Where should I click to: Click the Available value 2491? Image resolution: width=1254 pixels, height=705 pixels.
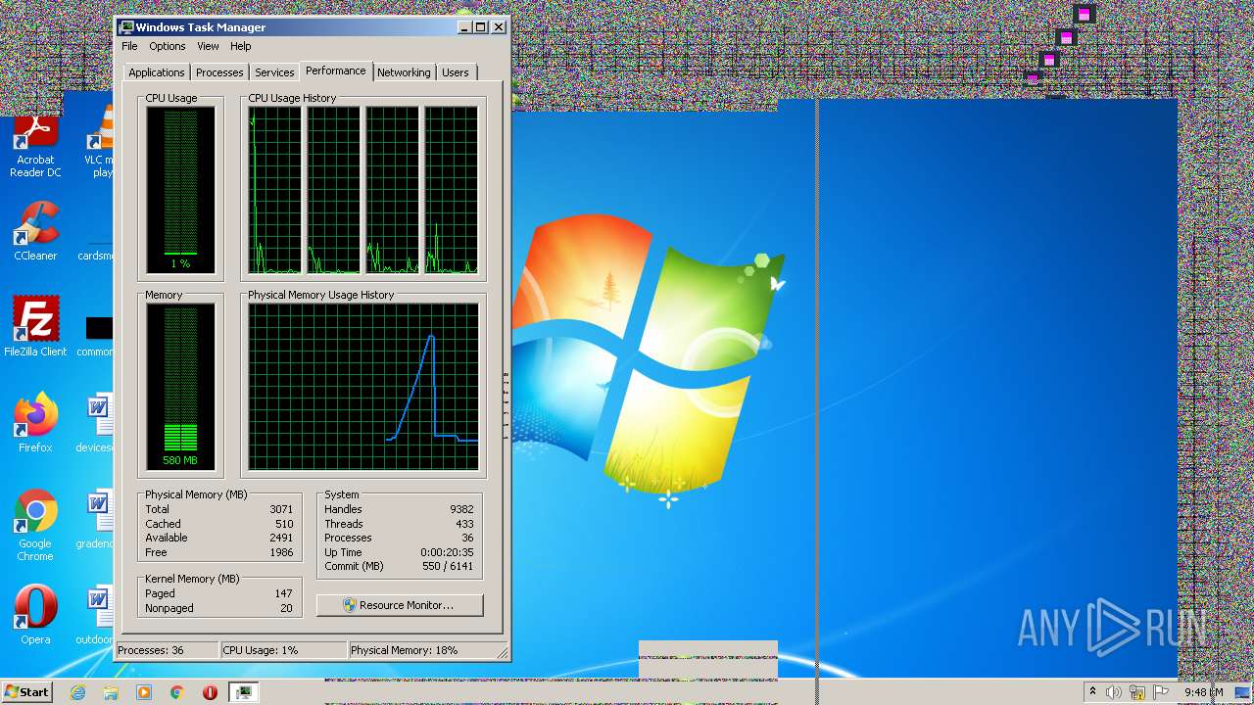pos(281,538)
